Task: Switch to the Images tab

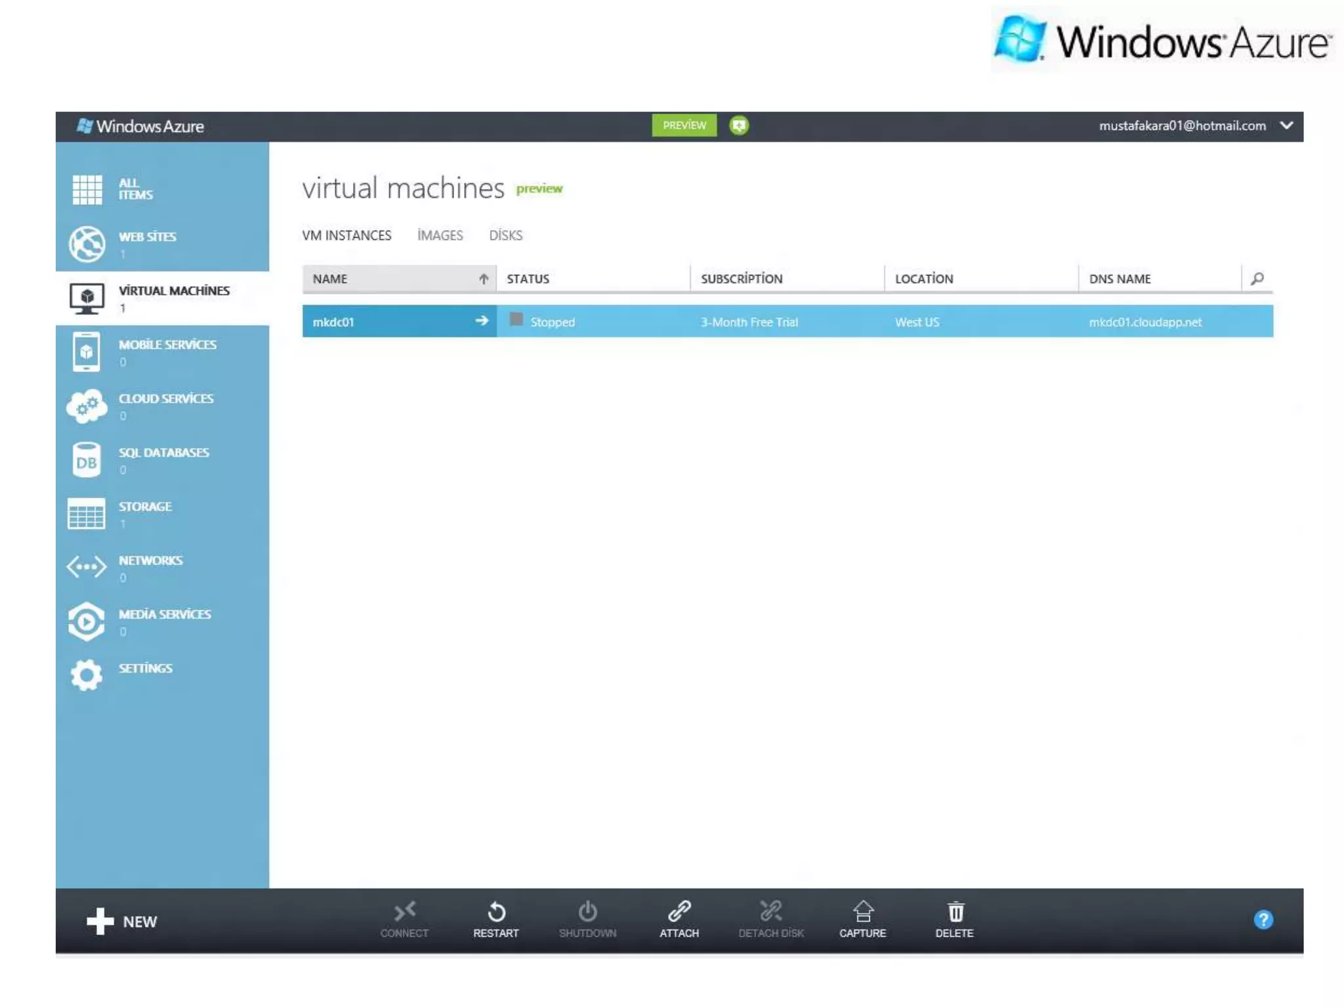Action: [440, 236]
